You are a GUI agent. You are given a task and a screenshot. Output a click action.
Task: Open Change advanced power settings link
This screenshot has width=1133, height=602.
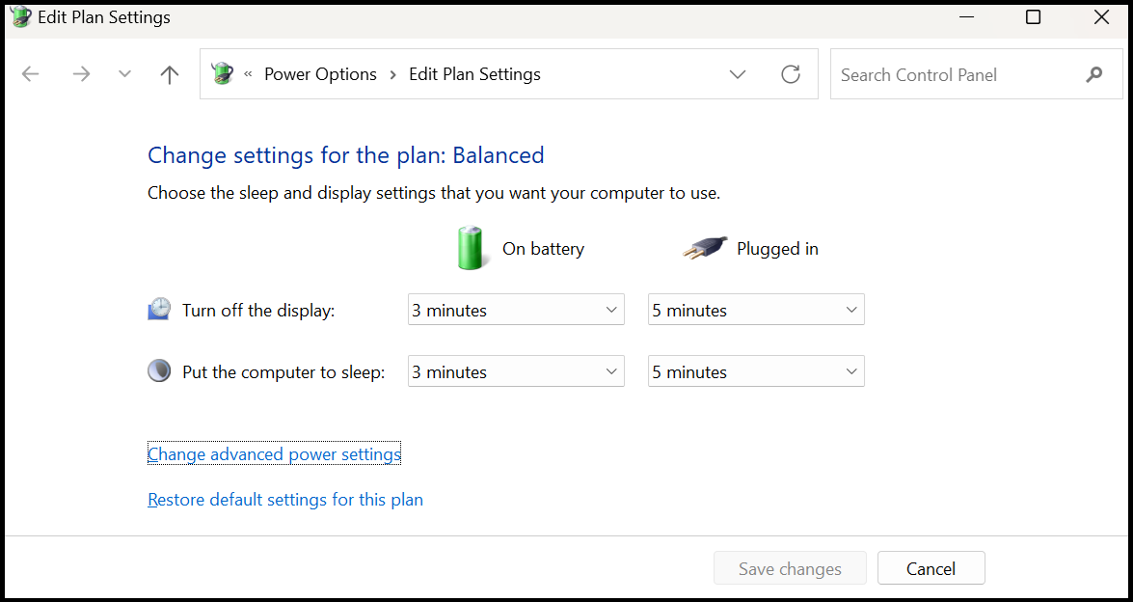pyautogui.click(x=274, y=454)
